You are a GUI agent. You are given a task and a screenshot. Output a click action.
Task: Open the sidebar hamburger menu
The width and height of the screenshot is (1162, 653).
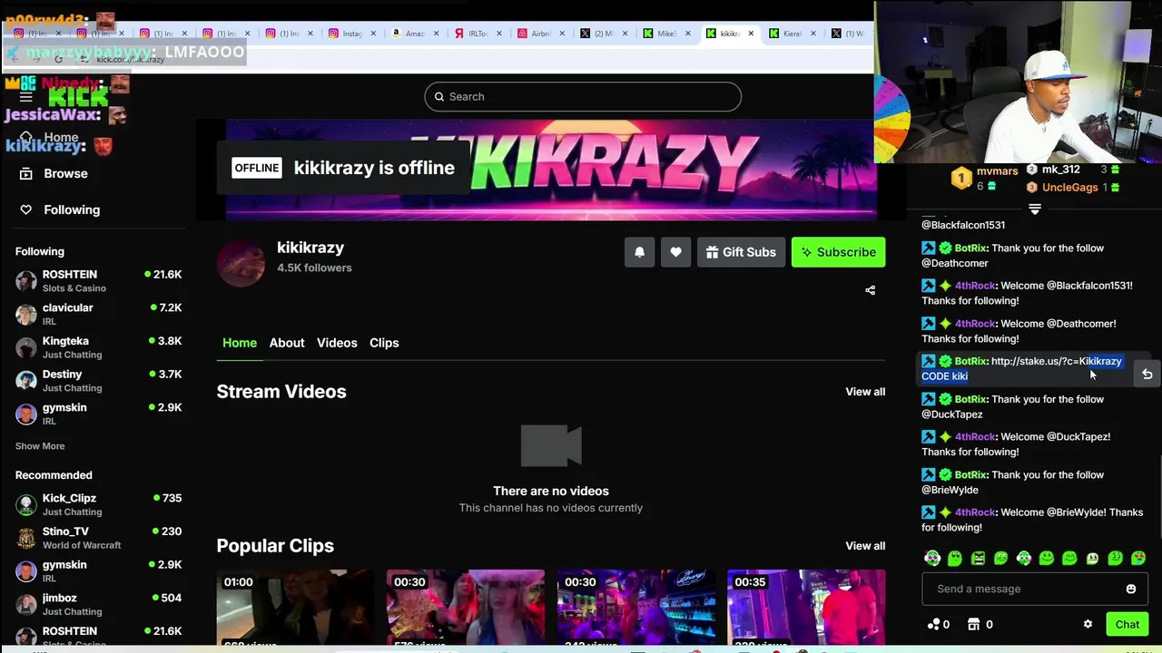tap(25, 97)
